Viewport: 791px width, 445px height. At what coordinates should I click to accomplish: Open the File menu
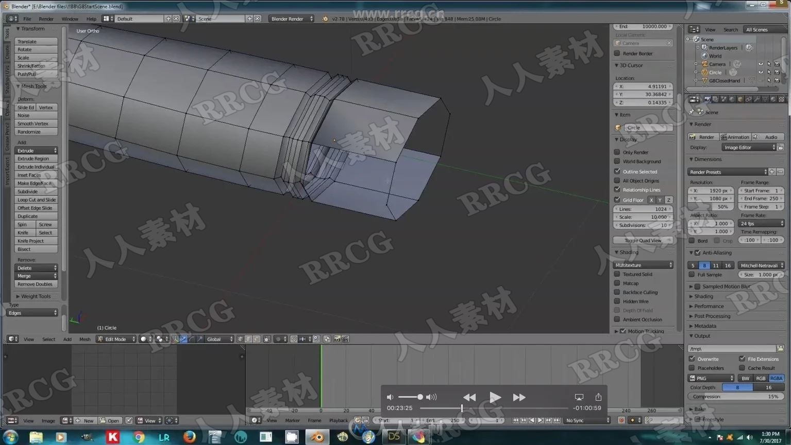tap(27, 19)
